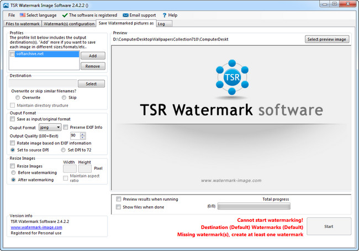Click the Total progress bar

click(254, 206)
